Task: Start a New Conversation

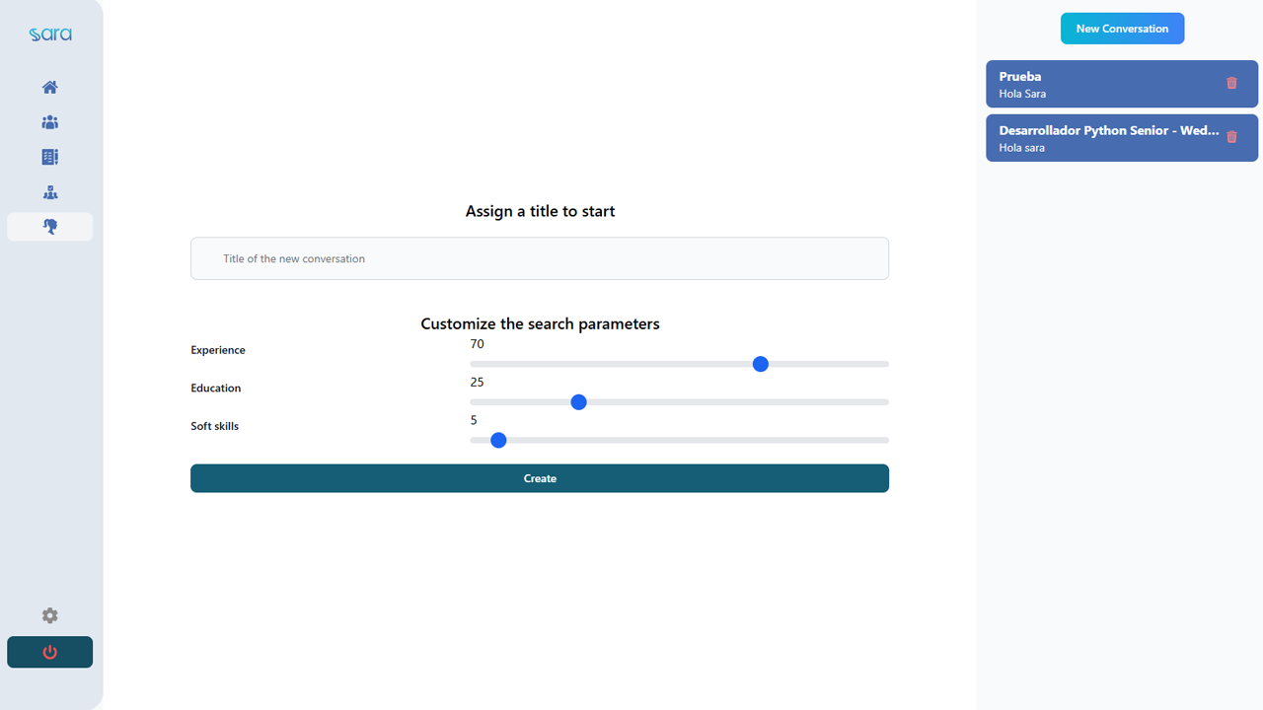Action: coord(1122,29)
